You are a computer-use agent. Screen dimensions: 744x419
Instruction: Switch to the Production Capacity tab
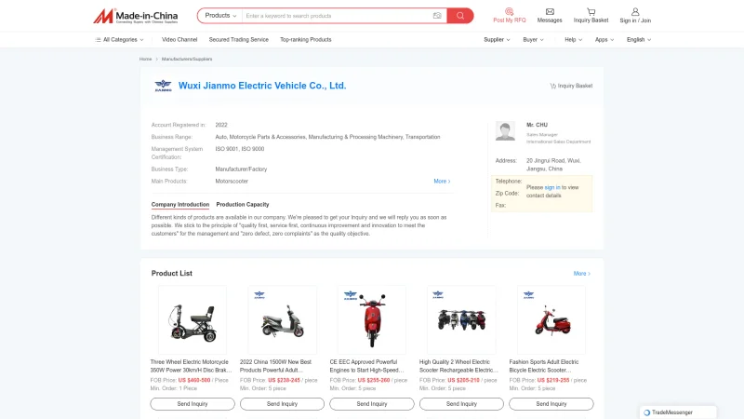click(243, 204)
